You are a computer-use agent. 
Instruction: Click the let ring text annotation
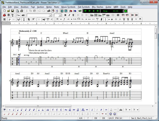(26, 55)
